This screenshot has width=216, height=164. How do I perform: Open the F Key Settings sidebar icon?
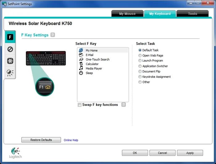pos(10,37)
